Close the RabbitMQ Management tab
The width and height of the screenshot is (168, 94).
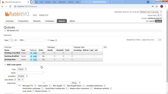[x=28, y=2]
